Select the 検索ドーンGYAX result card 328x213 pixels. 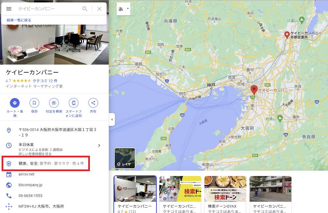pos(225,194)
